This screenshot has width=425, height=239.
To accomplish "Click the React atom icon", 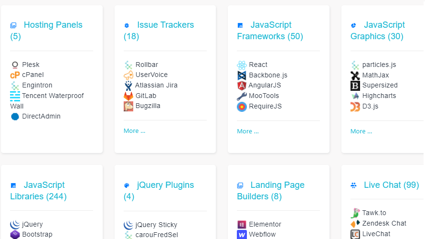I will [x=242, y=65].
